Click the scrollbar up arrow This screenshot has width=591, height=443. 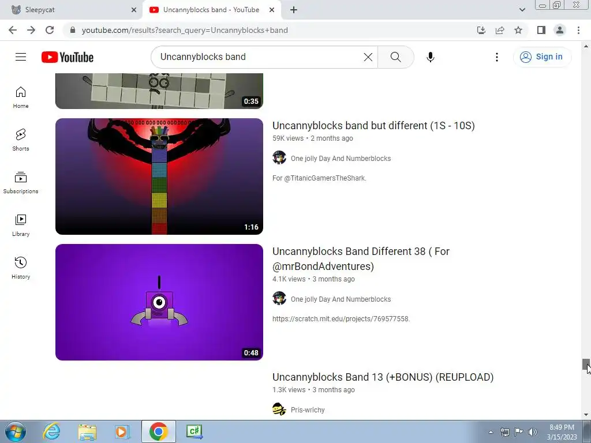point(586,46)
